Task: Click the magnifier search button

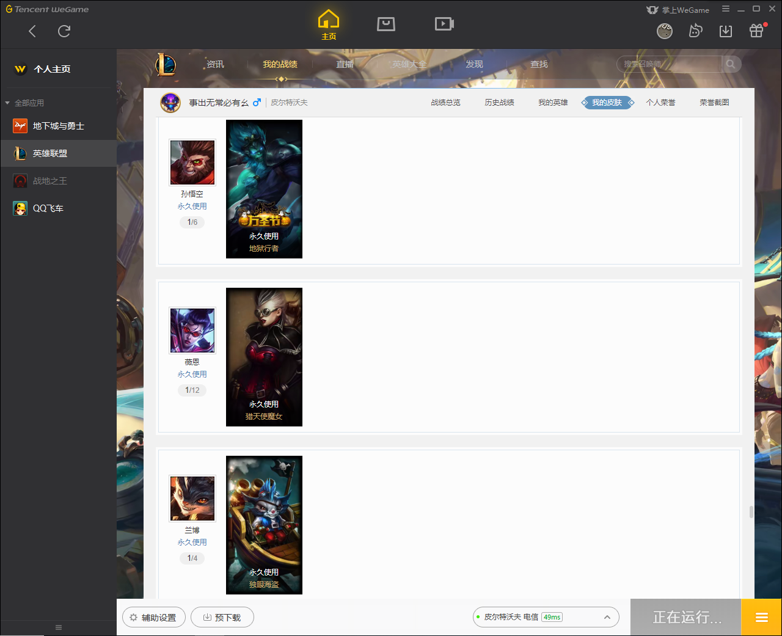Action: click(731, 64)
